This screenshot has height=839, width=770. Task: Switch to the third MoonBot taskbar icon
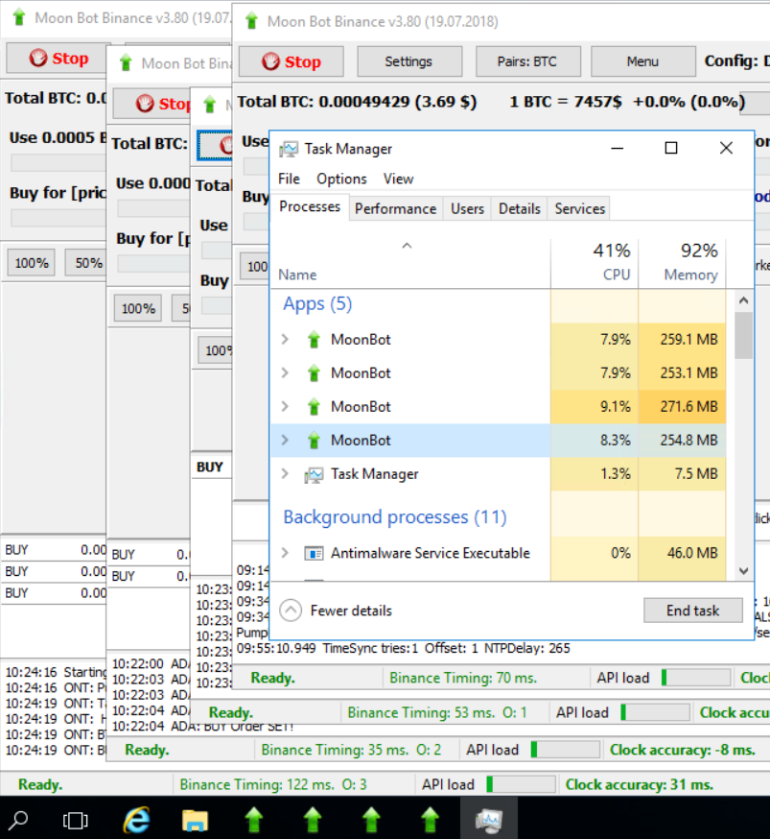pos(371,819)
